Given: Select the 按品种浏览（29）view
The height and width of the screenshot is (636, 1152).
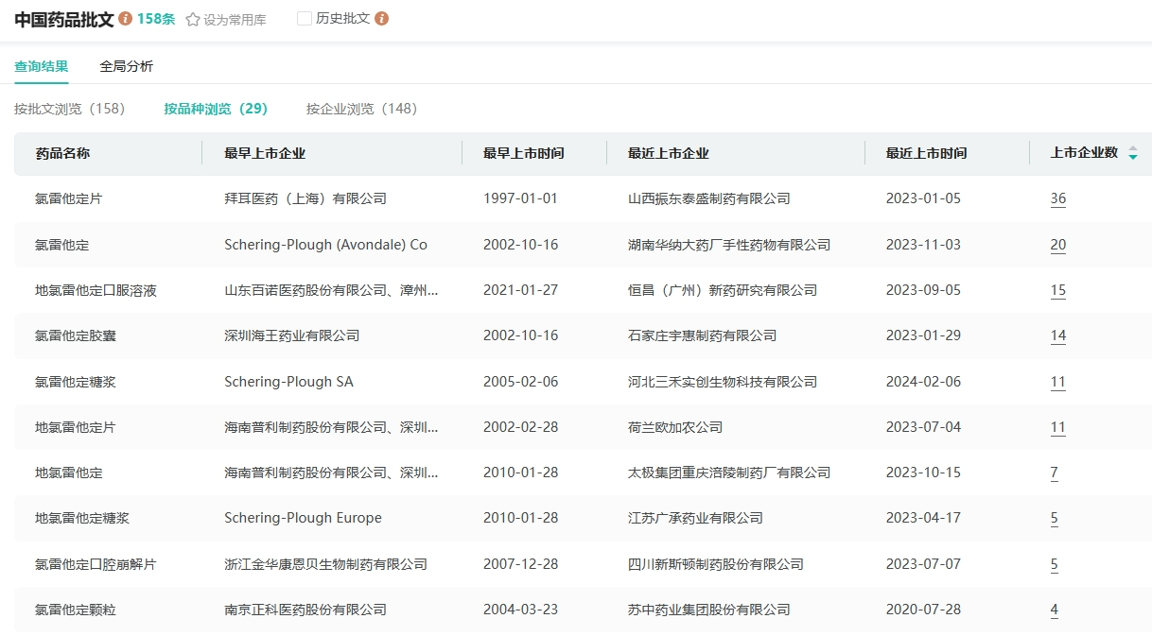Looking at the screenshot, I should coord(216,109).
